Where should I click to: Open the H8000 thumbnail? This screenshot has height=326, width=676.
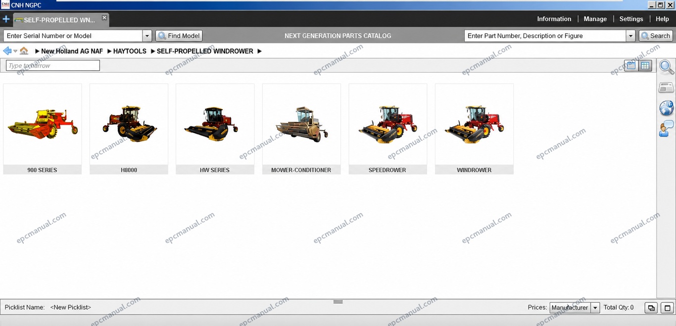click(x=129, y=124)
